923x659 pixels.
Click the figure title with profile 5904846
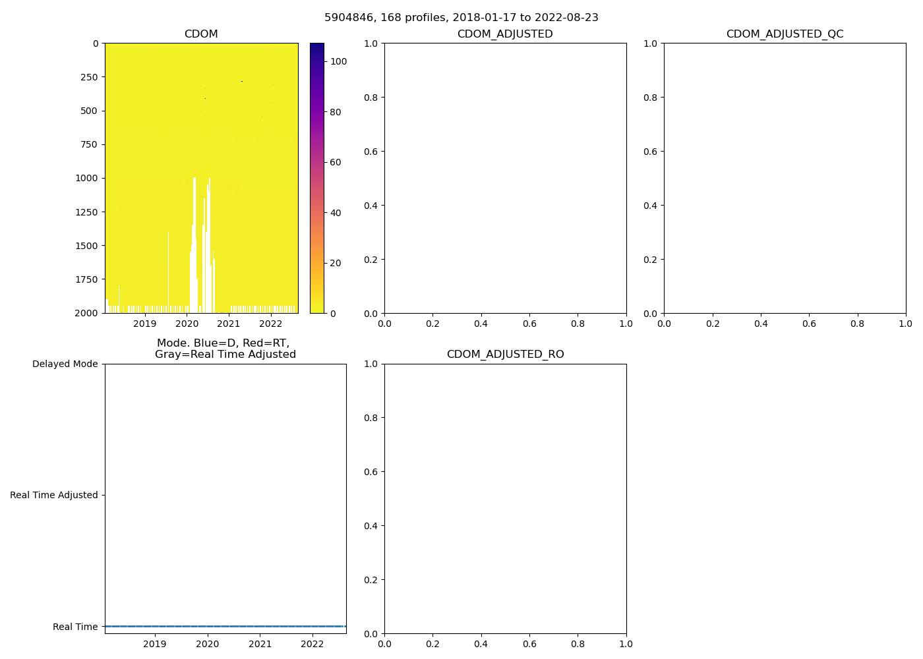pyautogui.click(x=461, y=18)
